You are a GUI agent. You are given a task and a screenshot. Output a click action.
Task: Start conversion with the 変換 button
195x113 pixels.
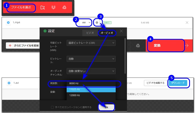click(x=169, y=46)
